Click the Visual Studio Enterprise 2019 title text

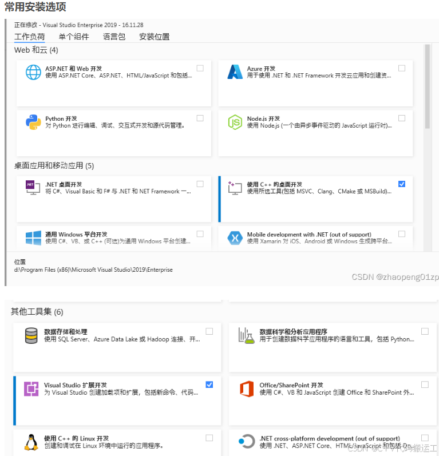(80, 25)
